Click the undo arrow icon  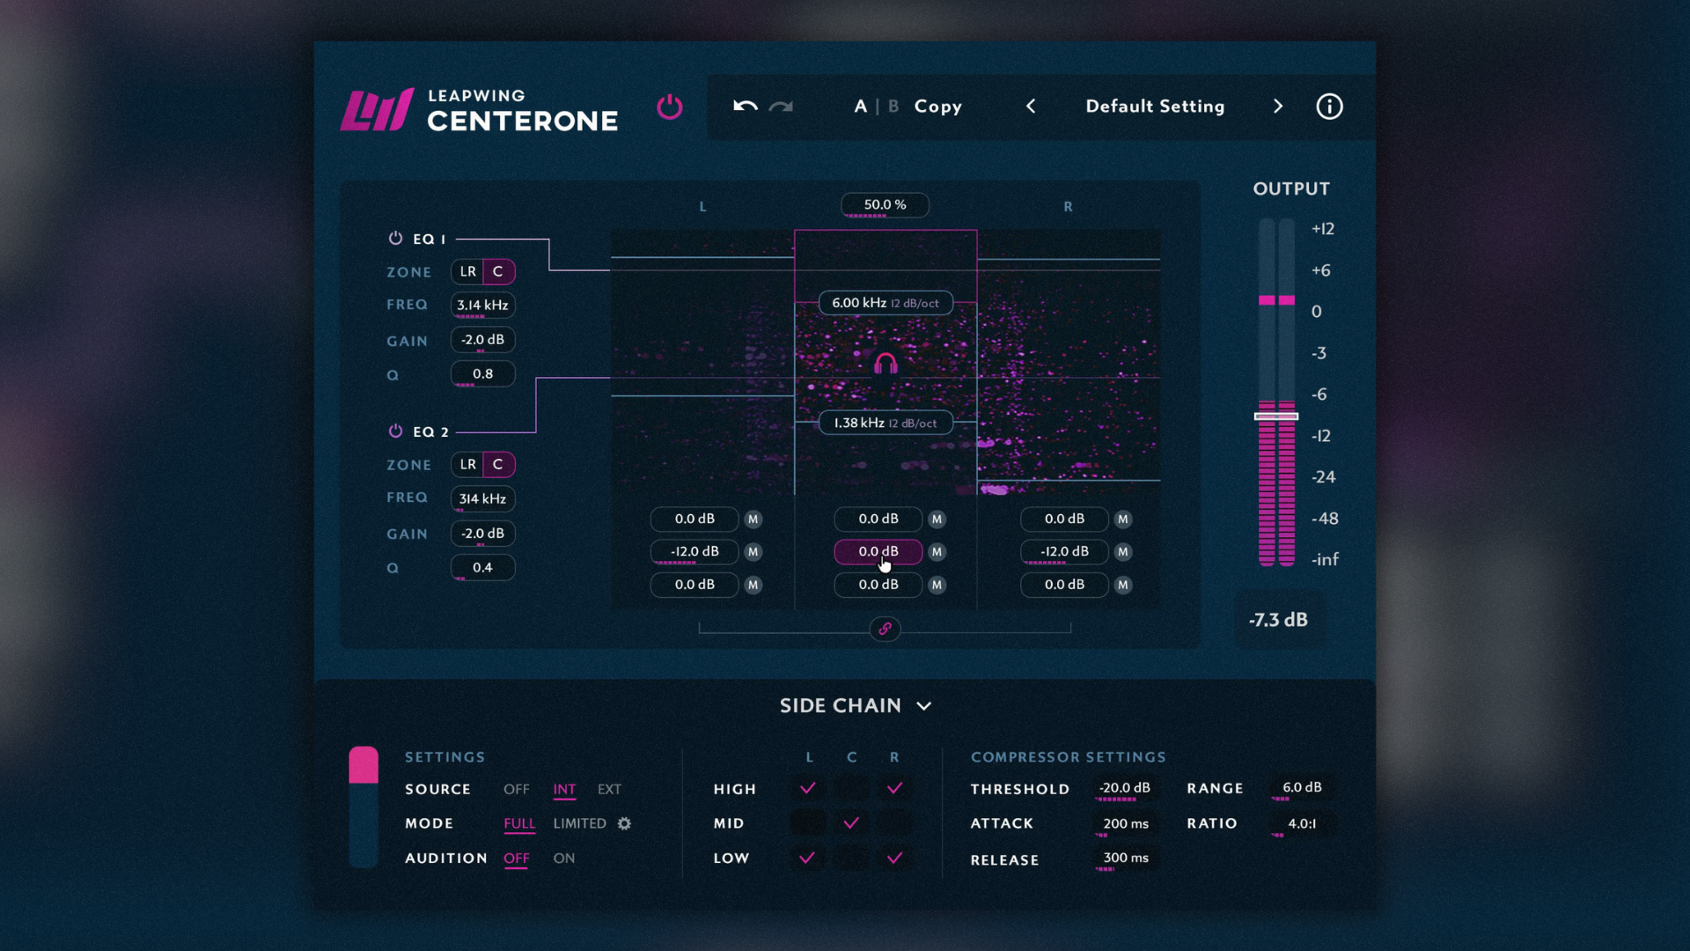click(x=745, y=107)
